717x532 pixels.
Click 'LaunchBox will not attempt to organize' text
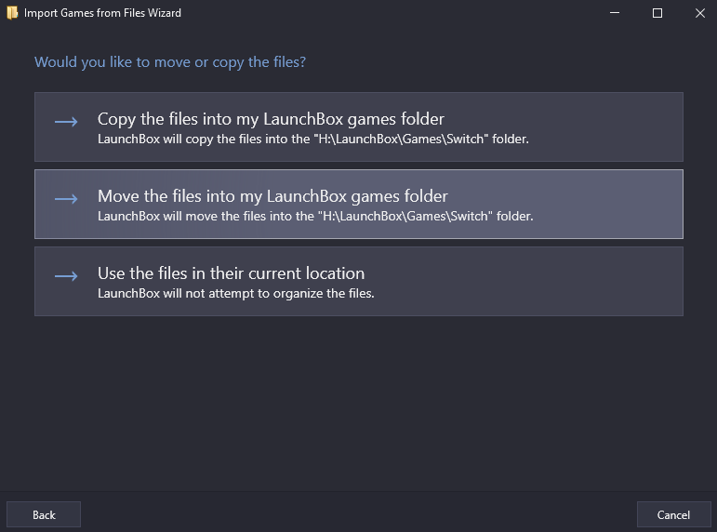(x=236, y=294)
